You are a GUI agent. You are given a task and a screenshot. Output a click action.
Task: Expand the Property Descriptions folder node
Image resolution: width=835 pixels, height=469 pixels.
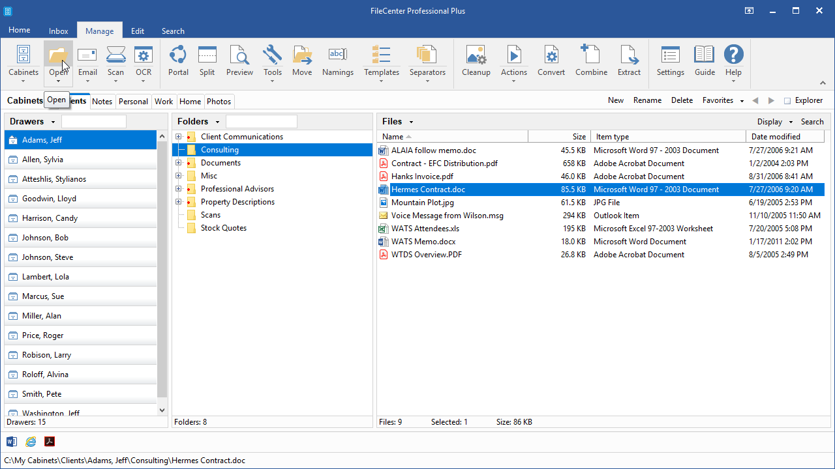[178, 202]
